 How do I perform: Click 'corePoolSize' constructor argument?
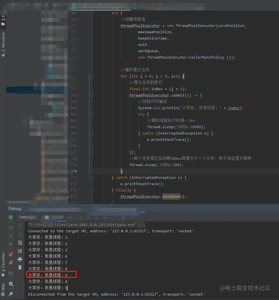pyautogui.click(x=231, y=26)
